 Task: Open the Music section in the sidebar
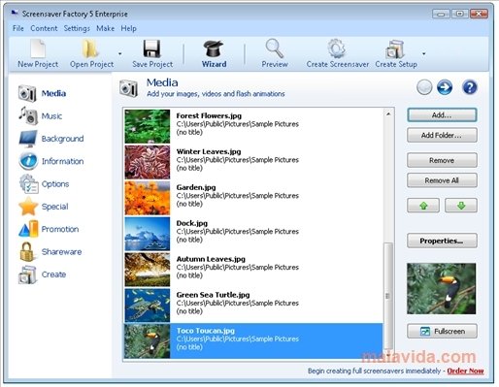(x=41, y=116)
